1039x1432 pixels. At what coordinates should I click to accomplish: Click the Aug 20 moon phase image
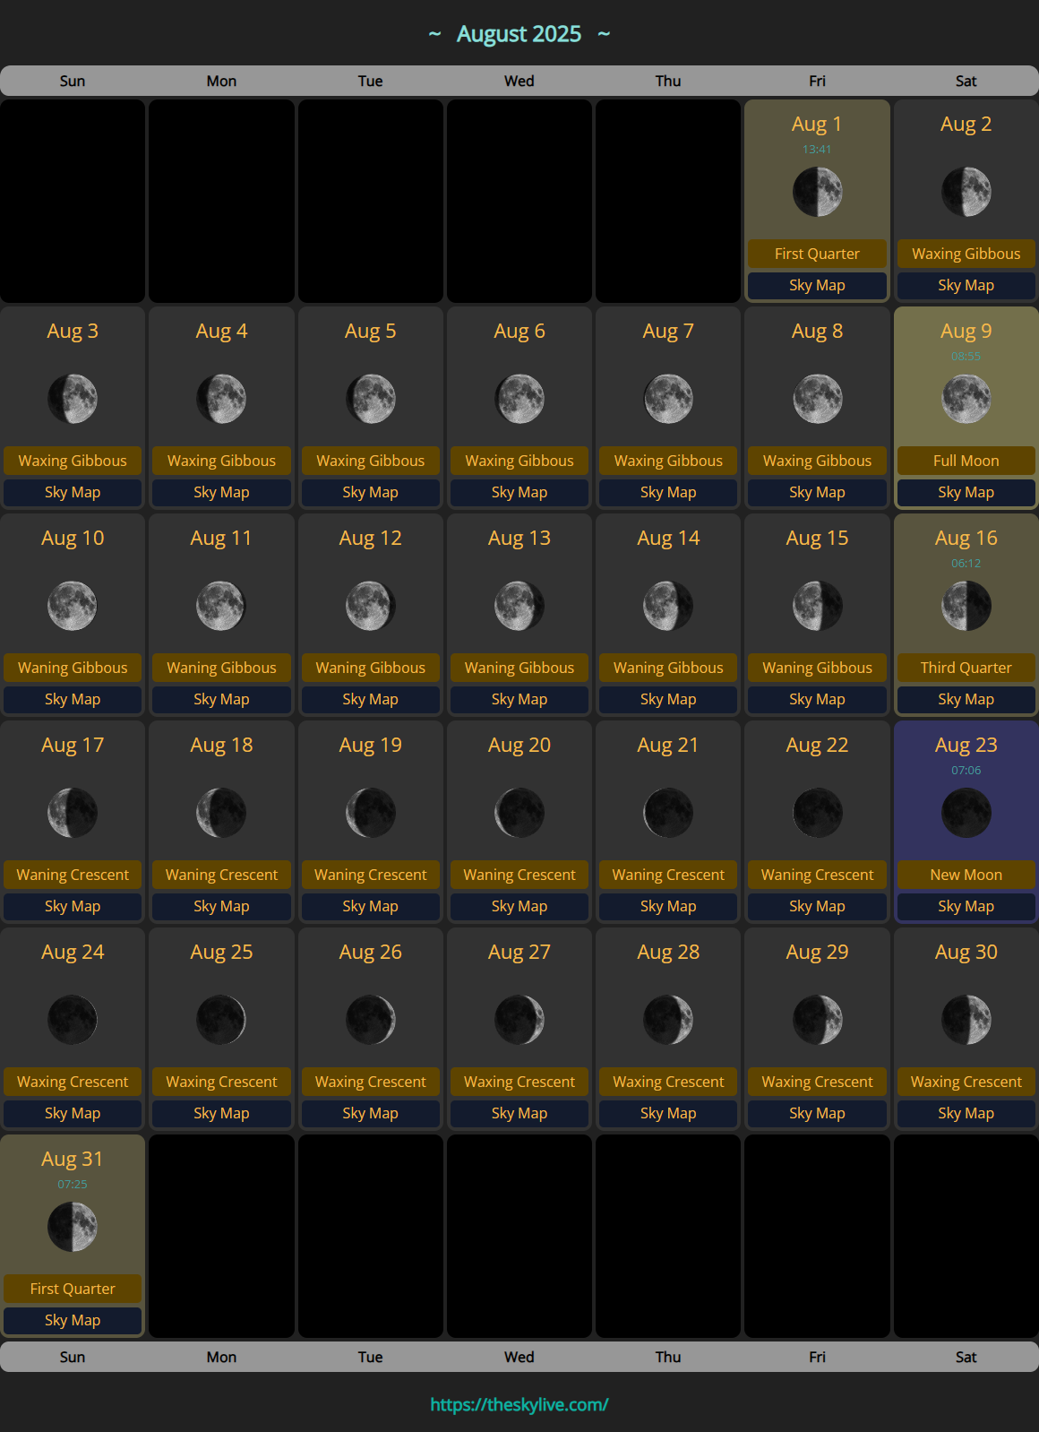coord(519,813)
